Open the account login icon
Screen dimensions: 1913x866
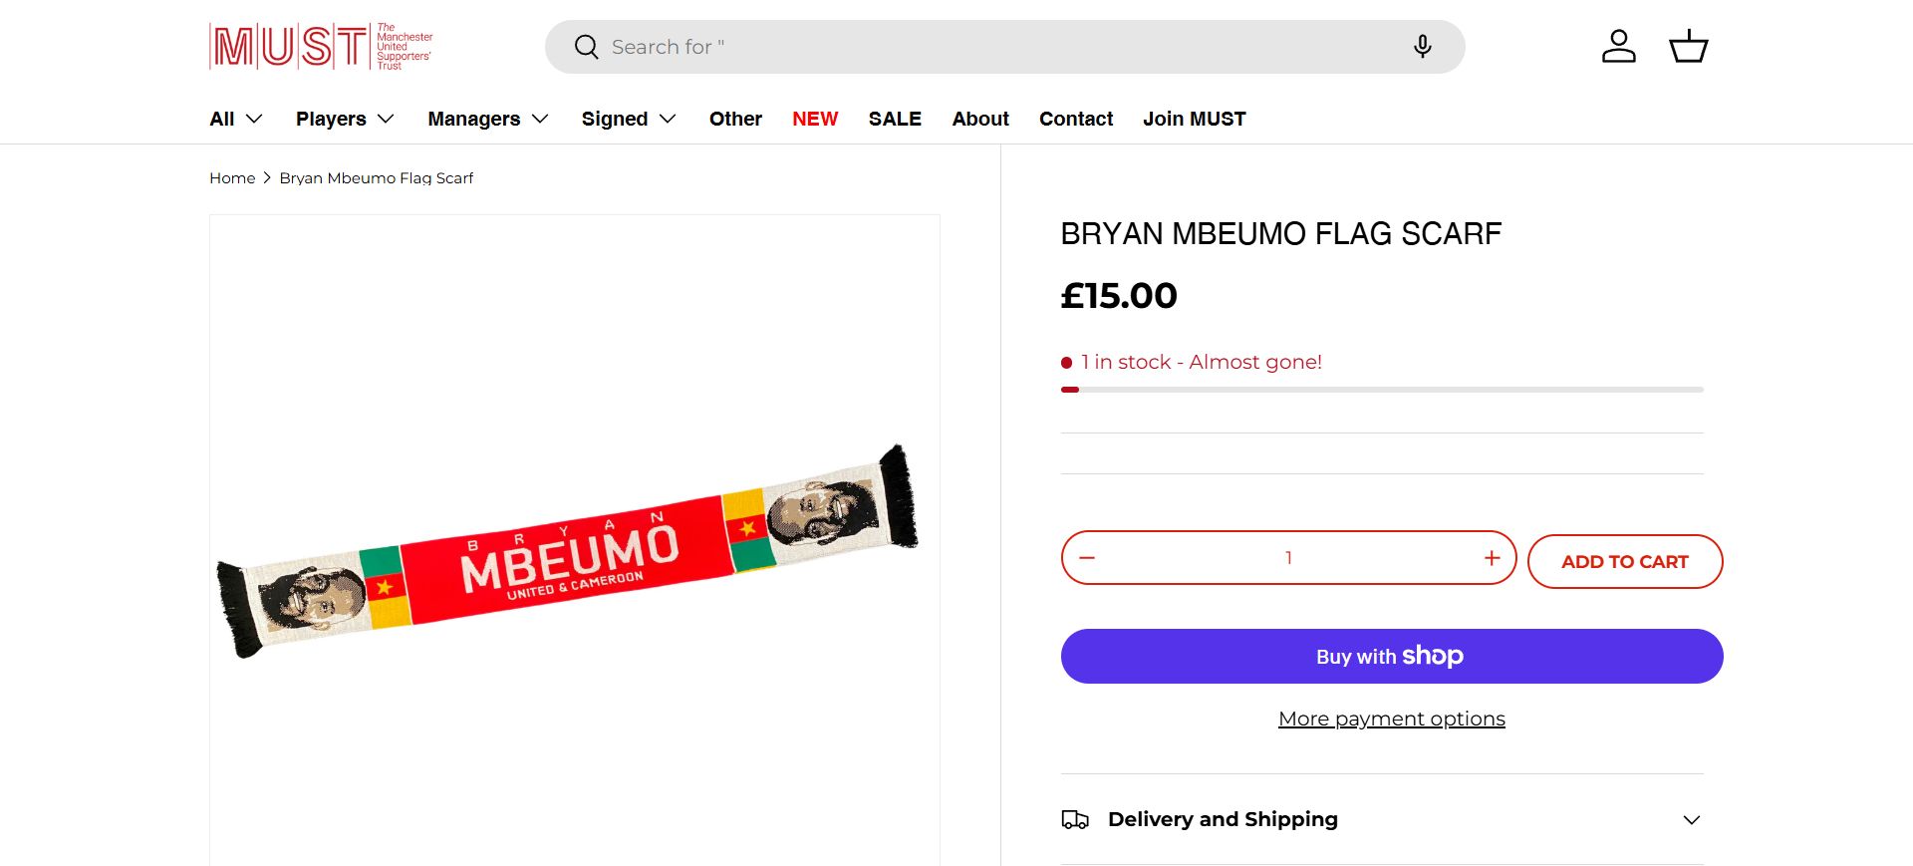click(1618, 47)
